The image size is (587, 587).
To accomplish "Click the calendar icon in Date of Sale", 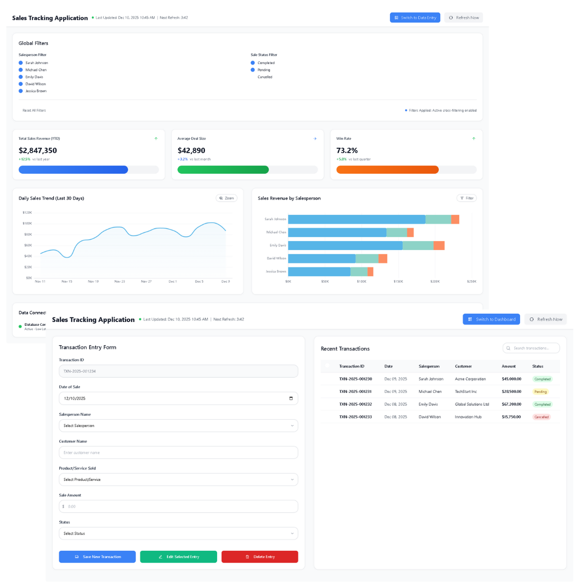I will click(291, 398).
